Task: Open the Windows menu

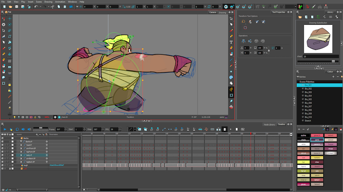Action: [73, 2]
